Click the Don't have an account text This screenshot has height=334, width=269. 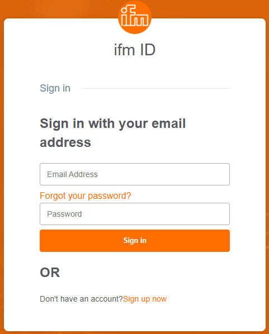tap(81, 299)
